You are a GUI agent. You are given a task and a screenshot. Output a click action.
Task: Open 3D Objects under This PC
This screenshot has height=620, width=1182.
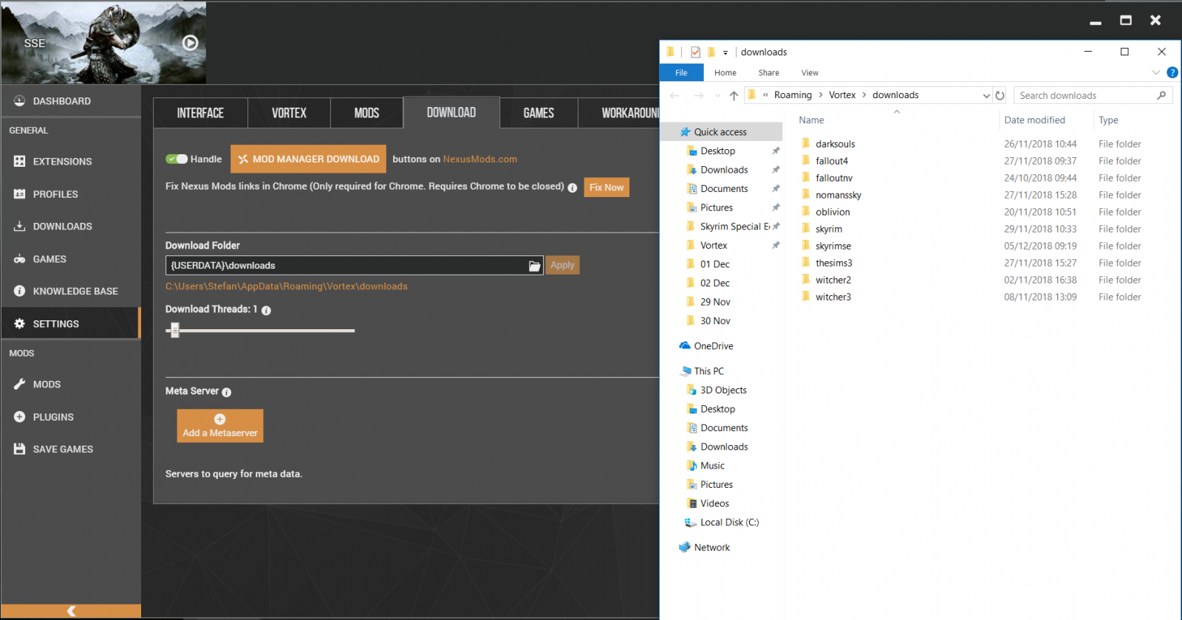(723, 390)
